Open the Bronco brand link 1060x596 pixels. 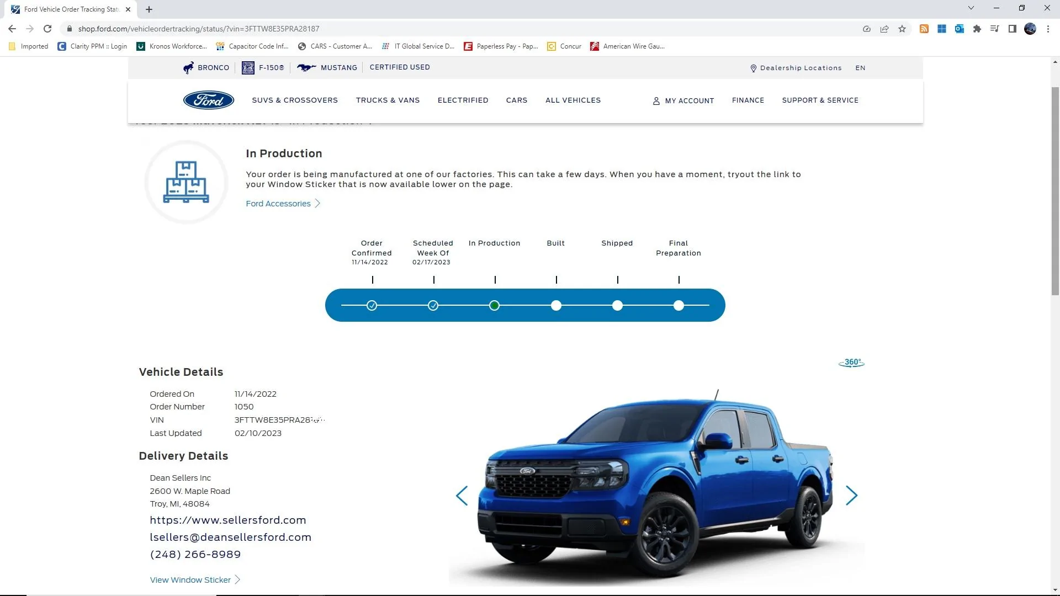(x=206, y=67)
